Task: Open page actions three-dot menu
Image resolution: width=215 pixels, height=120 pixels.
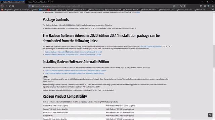Action: pyautogui.click(x=178, y=6)
